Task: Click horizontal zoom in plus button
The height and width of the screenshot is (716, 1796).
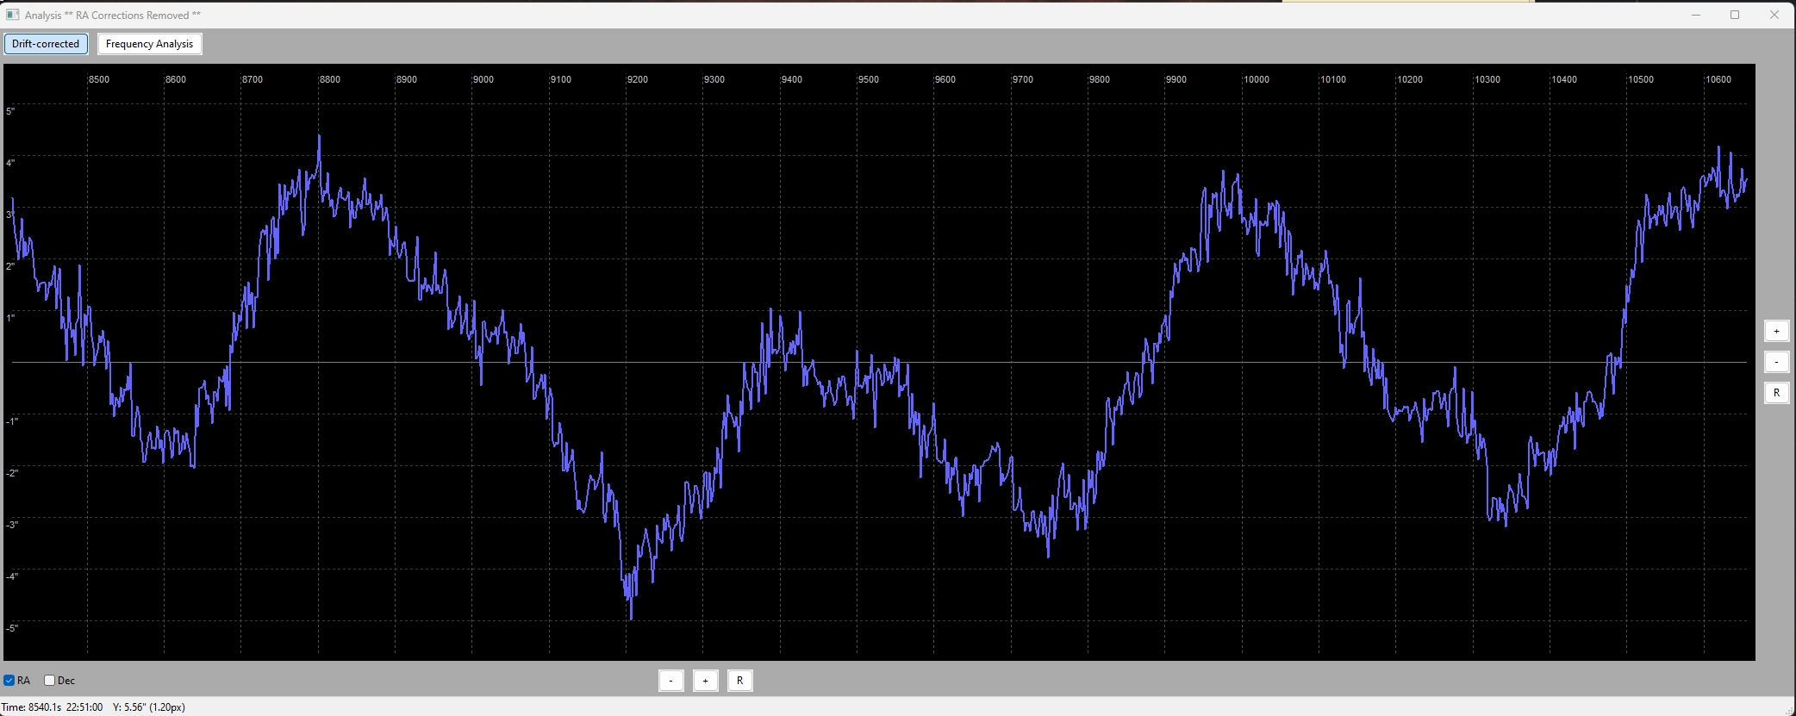Action: click(x=706, y=681)
